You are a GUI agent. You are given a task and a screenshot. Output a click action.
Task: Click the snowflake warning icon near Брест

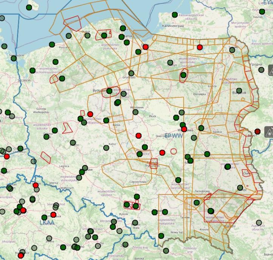coord(268,132)
